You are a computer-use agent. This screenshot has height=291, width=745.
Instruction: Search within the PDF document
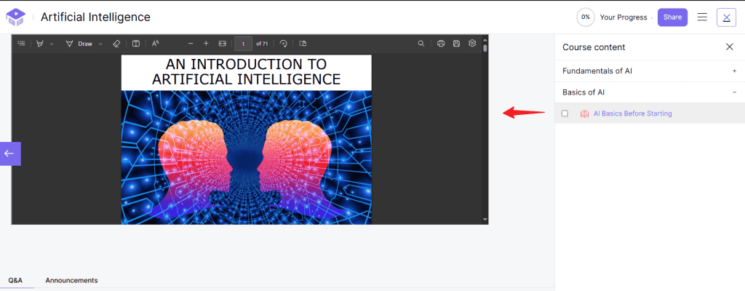click(421, 43)
